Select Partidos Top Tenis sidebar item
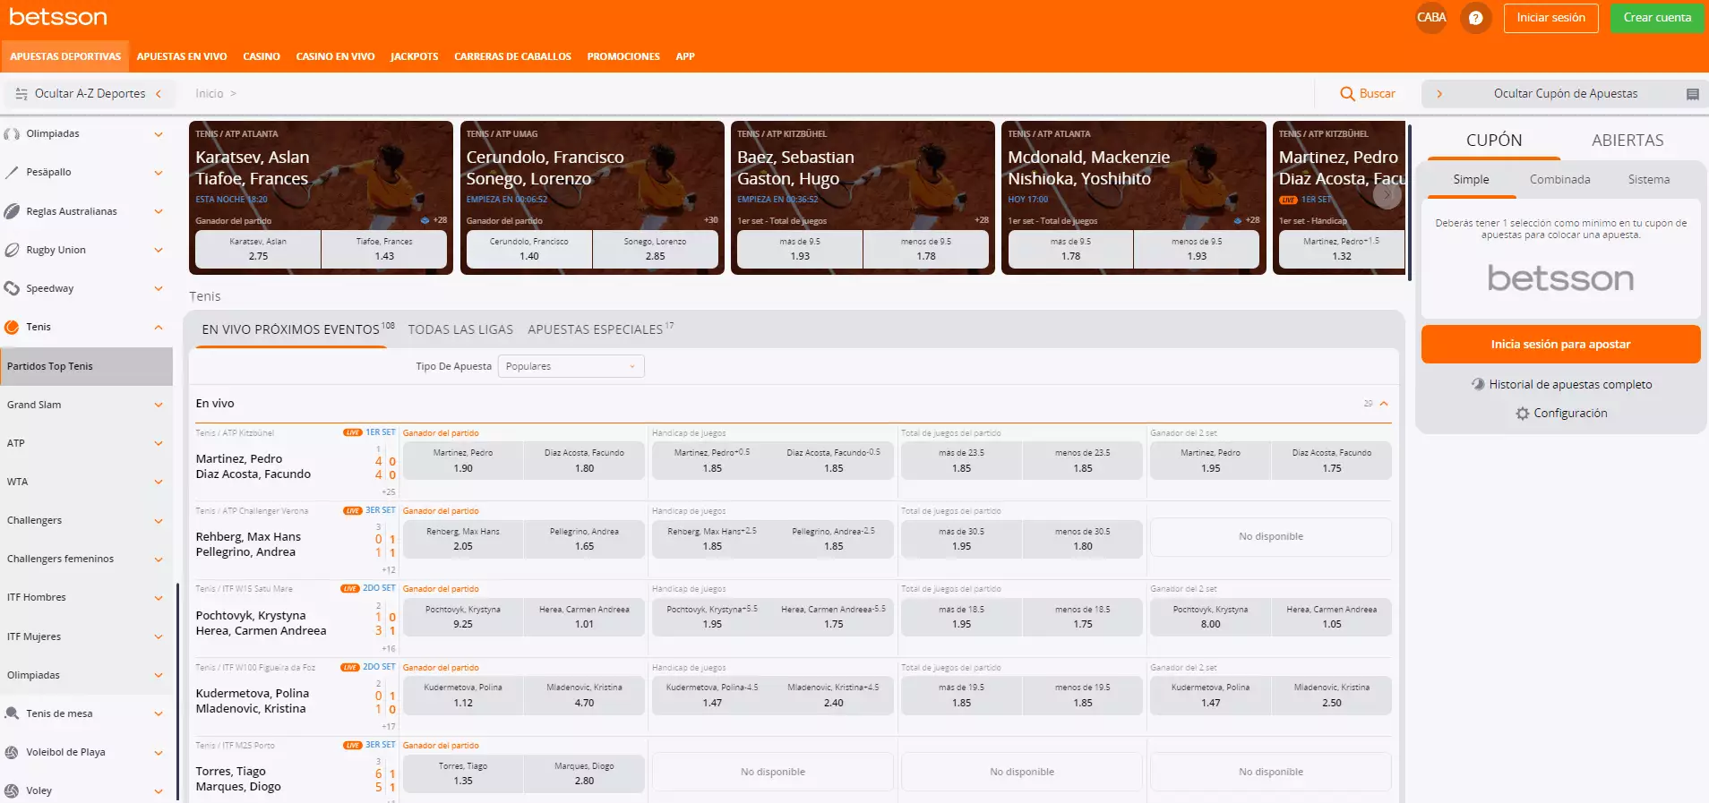The width and height of the screenshot is (1709, 803). [86, 366]
